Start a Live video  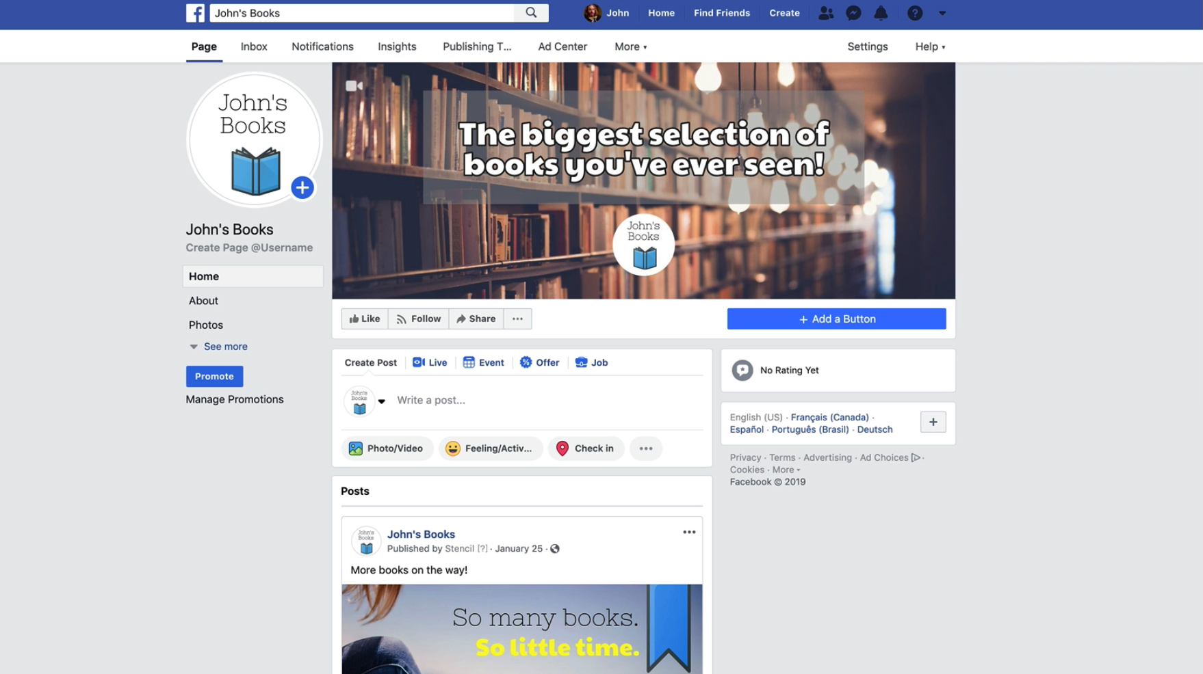pos(430,362)
